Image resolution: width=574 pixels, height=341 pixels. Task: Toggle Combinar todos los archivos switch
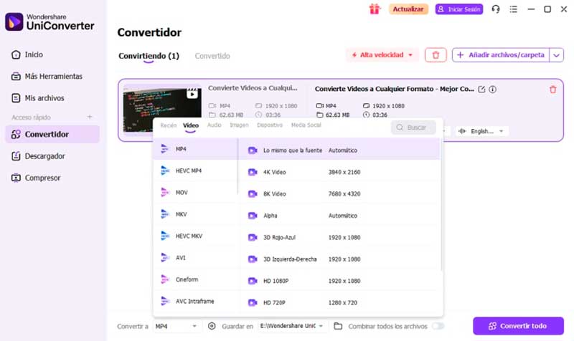438,326
